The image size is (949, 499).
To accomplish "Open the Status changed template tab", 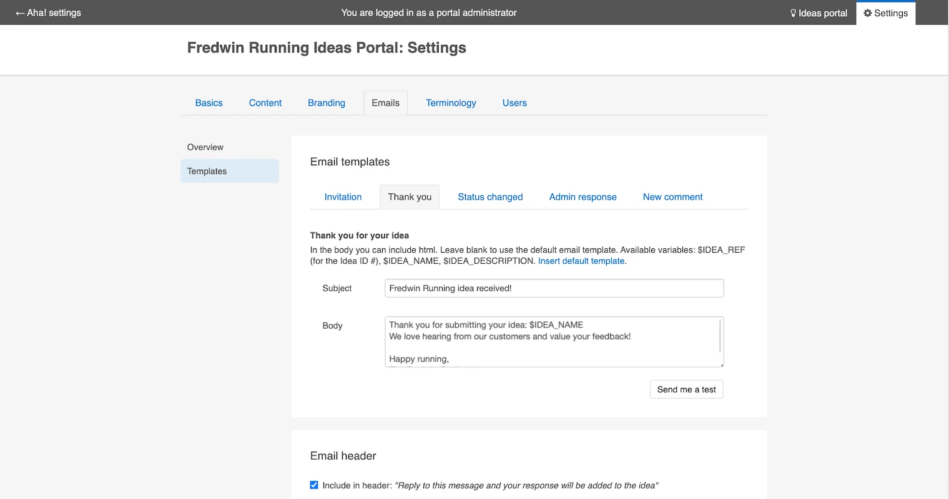I will click(490, 196).
